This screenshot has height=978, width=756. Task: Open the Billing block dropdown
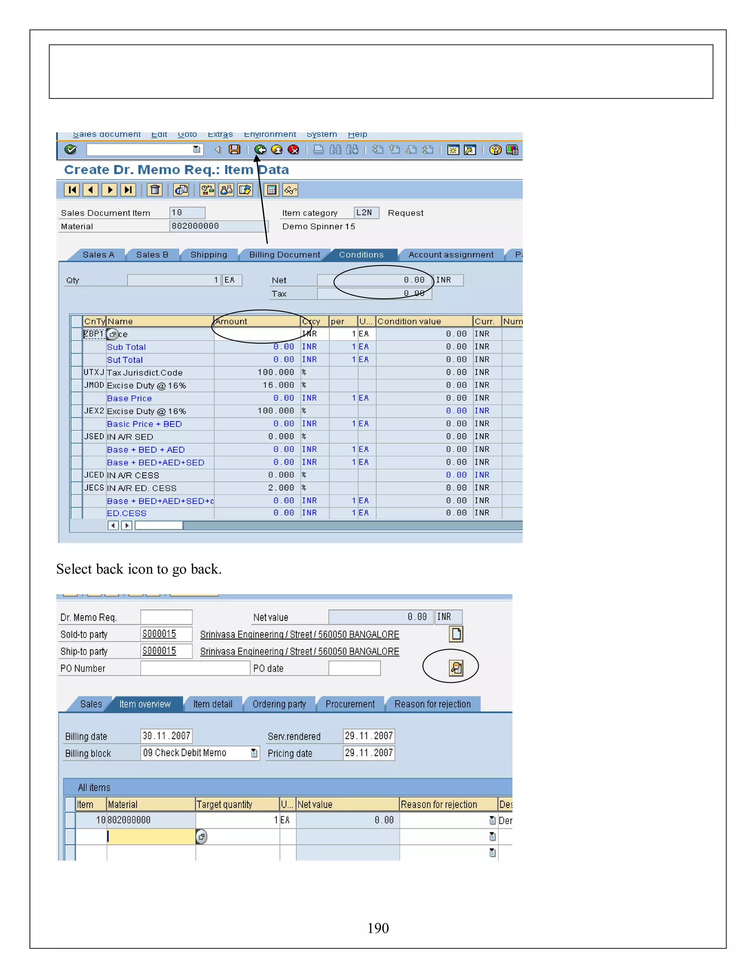[254, 753]
